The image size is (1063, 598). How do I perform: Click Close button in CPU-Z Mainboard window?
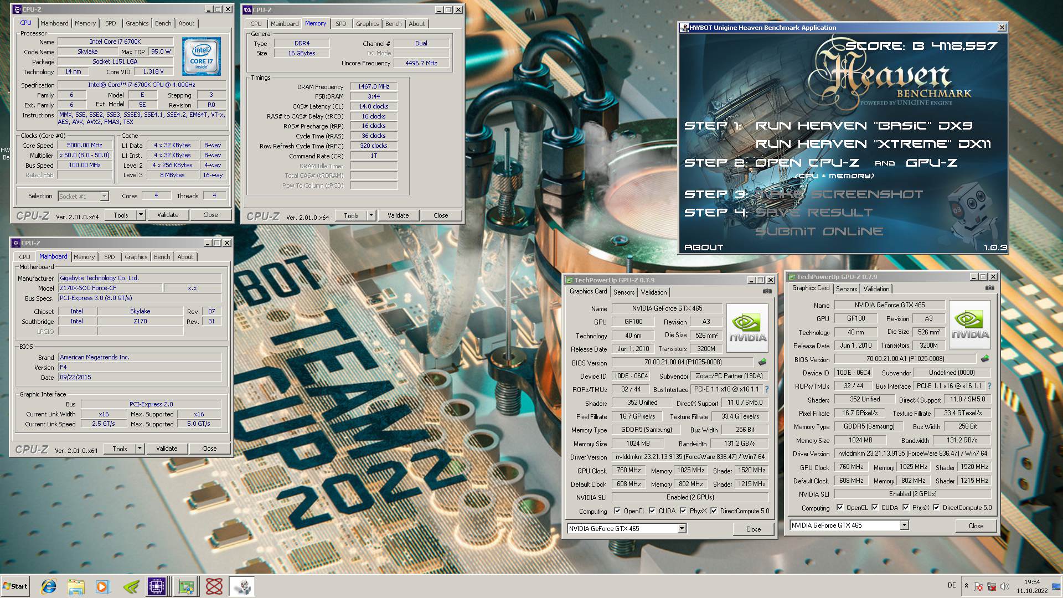[x=209, y=448]
